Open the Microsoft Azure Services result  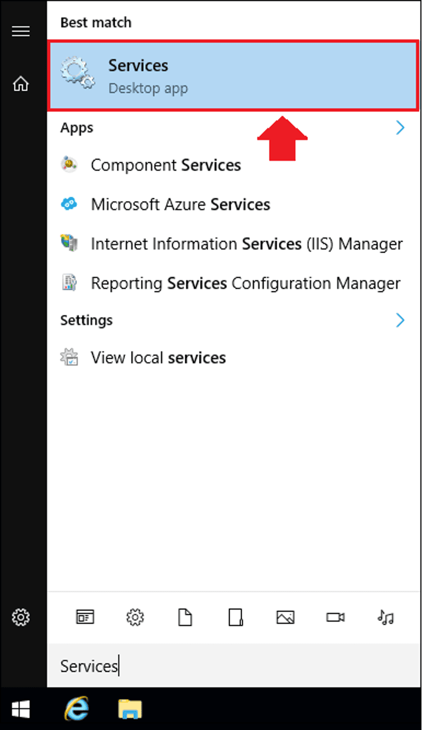pyautogui.click(x=180, y=205)
